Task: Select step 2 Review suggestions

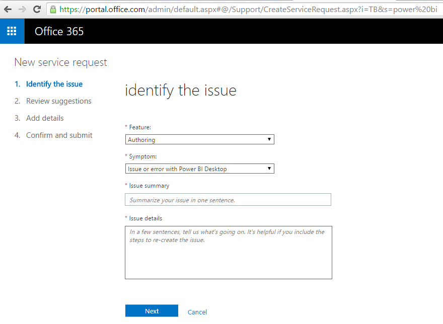Action: tap(53, 101)
